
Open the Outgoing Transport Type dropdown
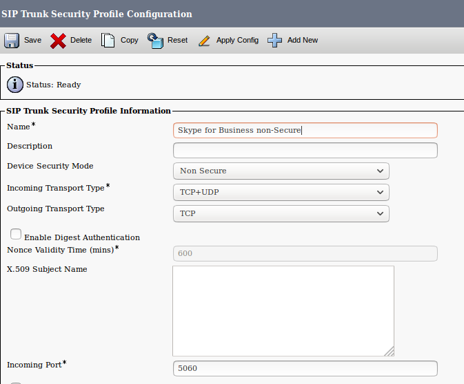coord(281,213)
